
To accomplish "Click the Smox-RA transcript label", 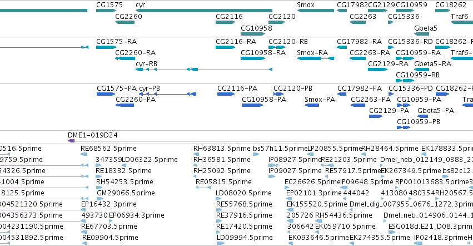I will point(312,52).
